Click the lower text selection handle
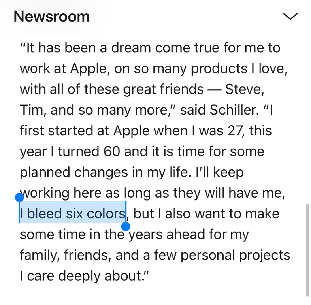Image resolution: width=311 pixels, height=305 pixels. 126,227
